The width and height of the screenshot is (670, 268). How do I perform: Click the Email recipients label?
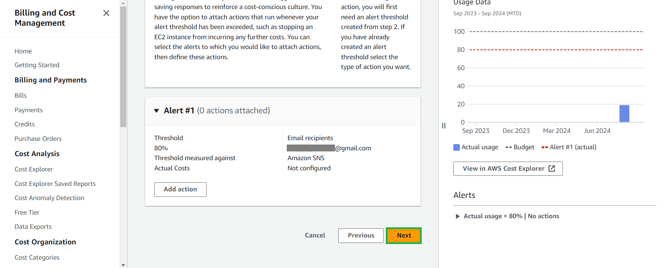click(x=310, y=138)
